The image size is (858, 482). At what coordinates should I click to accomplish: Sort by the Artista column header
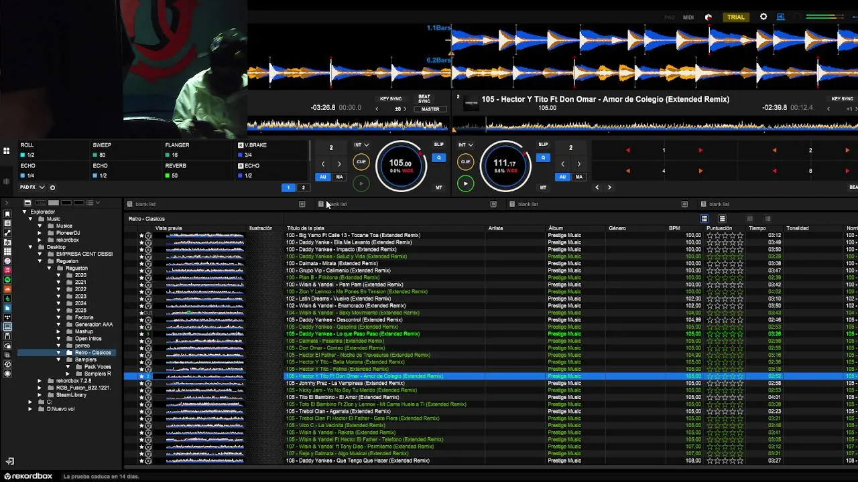496,228
